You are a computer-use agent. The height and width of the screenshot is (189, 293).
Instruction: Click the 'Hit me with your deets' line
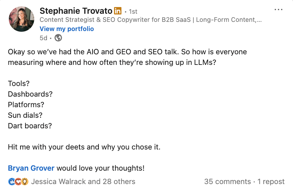tap(84, 147)
